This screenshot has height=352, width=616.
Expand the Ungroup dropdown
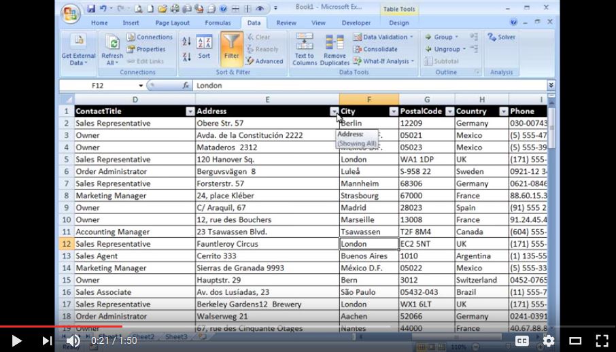point(464,49)
